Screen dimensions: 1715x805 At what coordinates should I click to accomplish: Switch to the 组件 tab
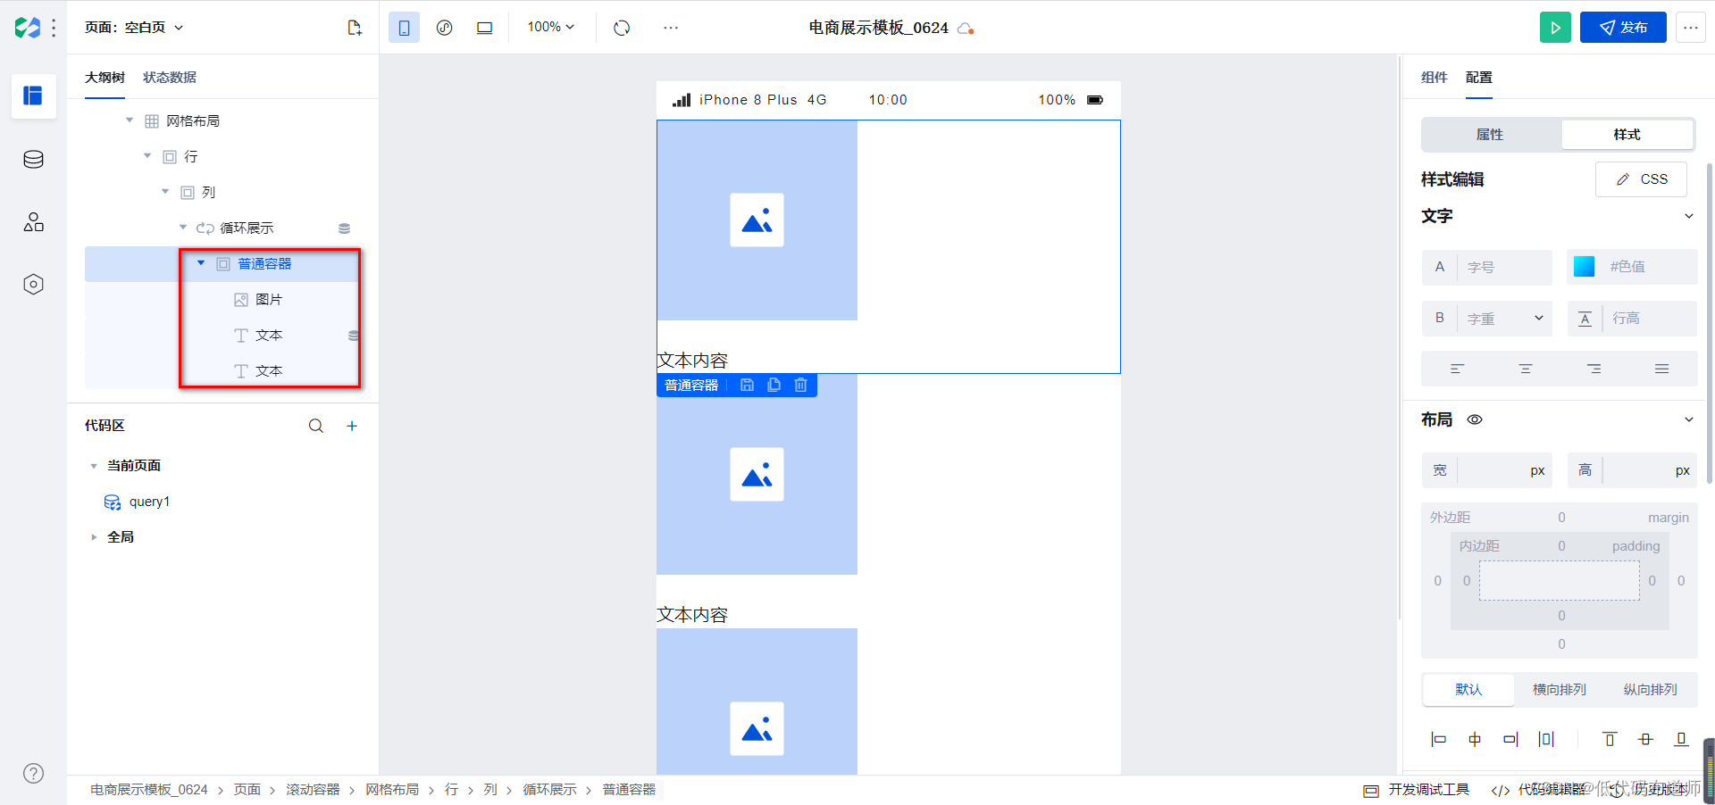click(1434, 78)
